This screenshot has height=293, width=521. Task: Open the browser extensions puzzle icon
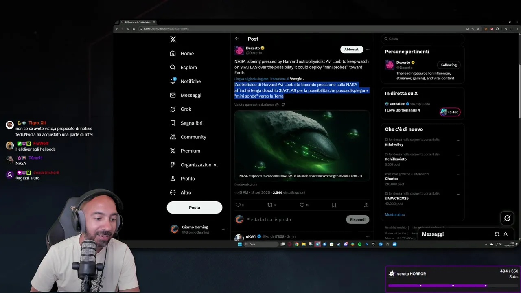click(x=497, y=29)
